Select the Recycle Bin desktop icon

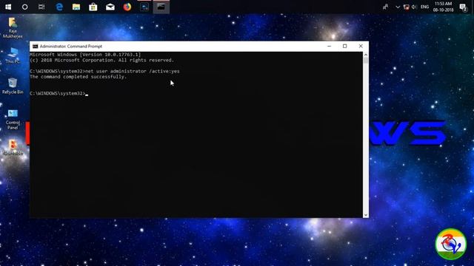click(13, 86)
